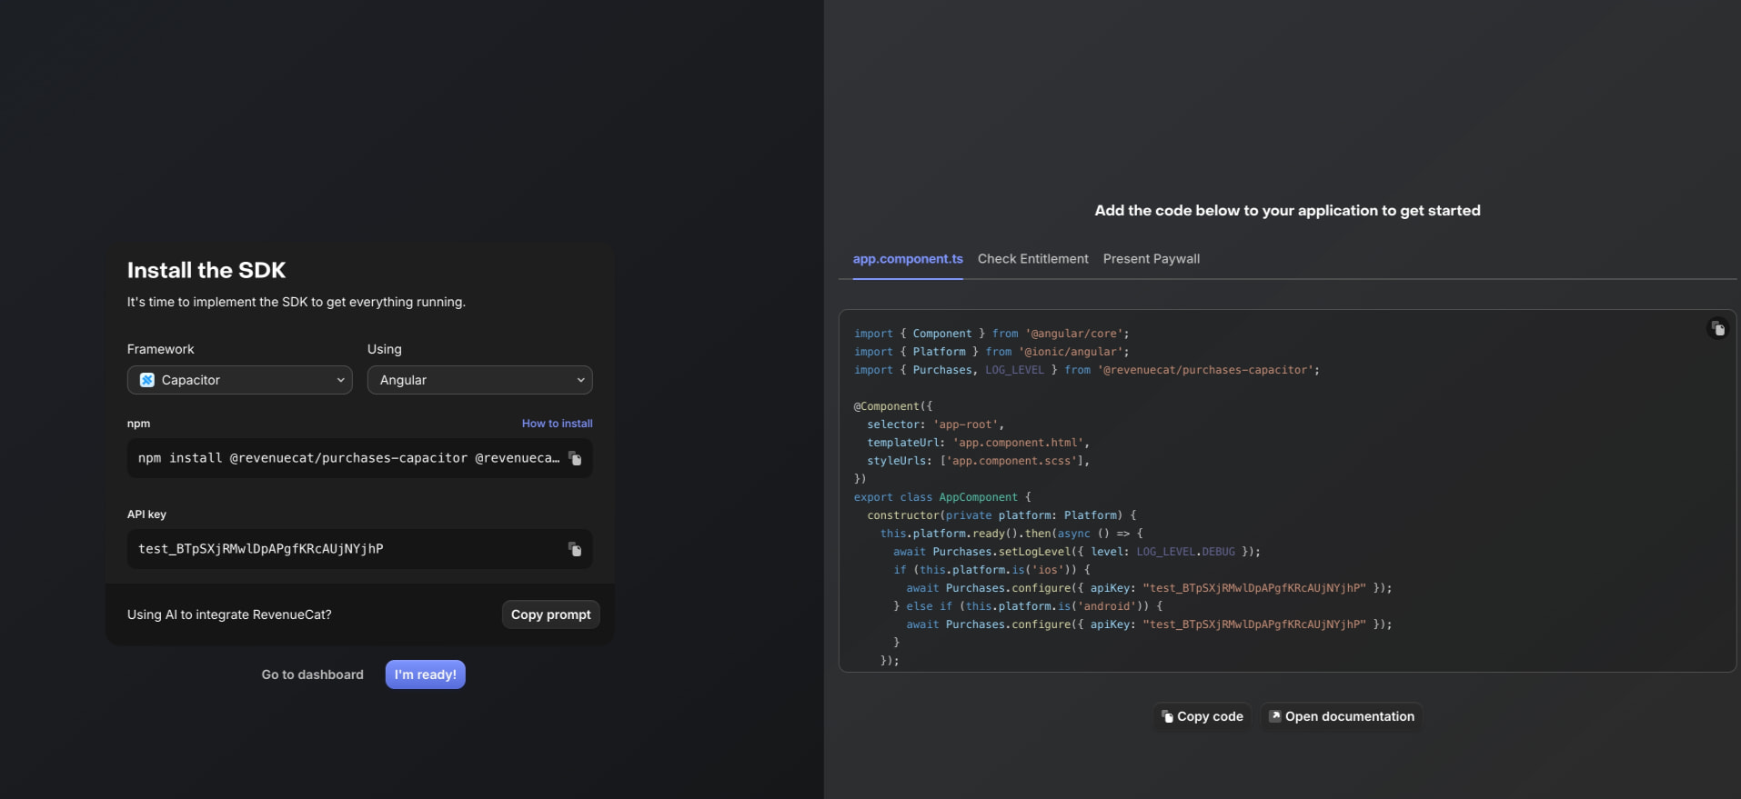Switch to the Check Entitlement tab
Image resolution: width=1741 pixels, height=799 pixels.
(x=1033, y=259)
